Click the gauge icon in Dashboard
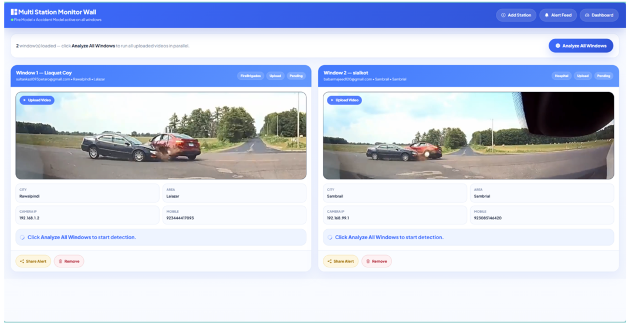This screenshot has height=326, width=632. [x=587, y=15]
